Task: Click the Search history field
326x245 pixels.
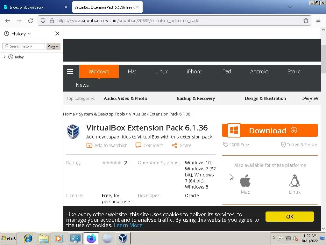Action: [24, 46]
